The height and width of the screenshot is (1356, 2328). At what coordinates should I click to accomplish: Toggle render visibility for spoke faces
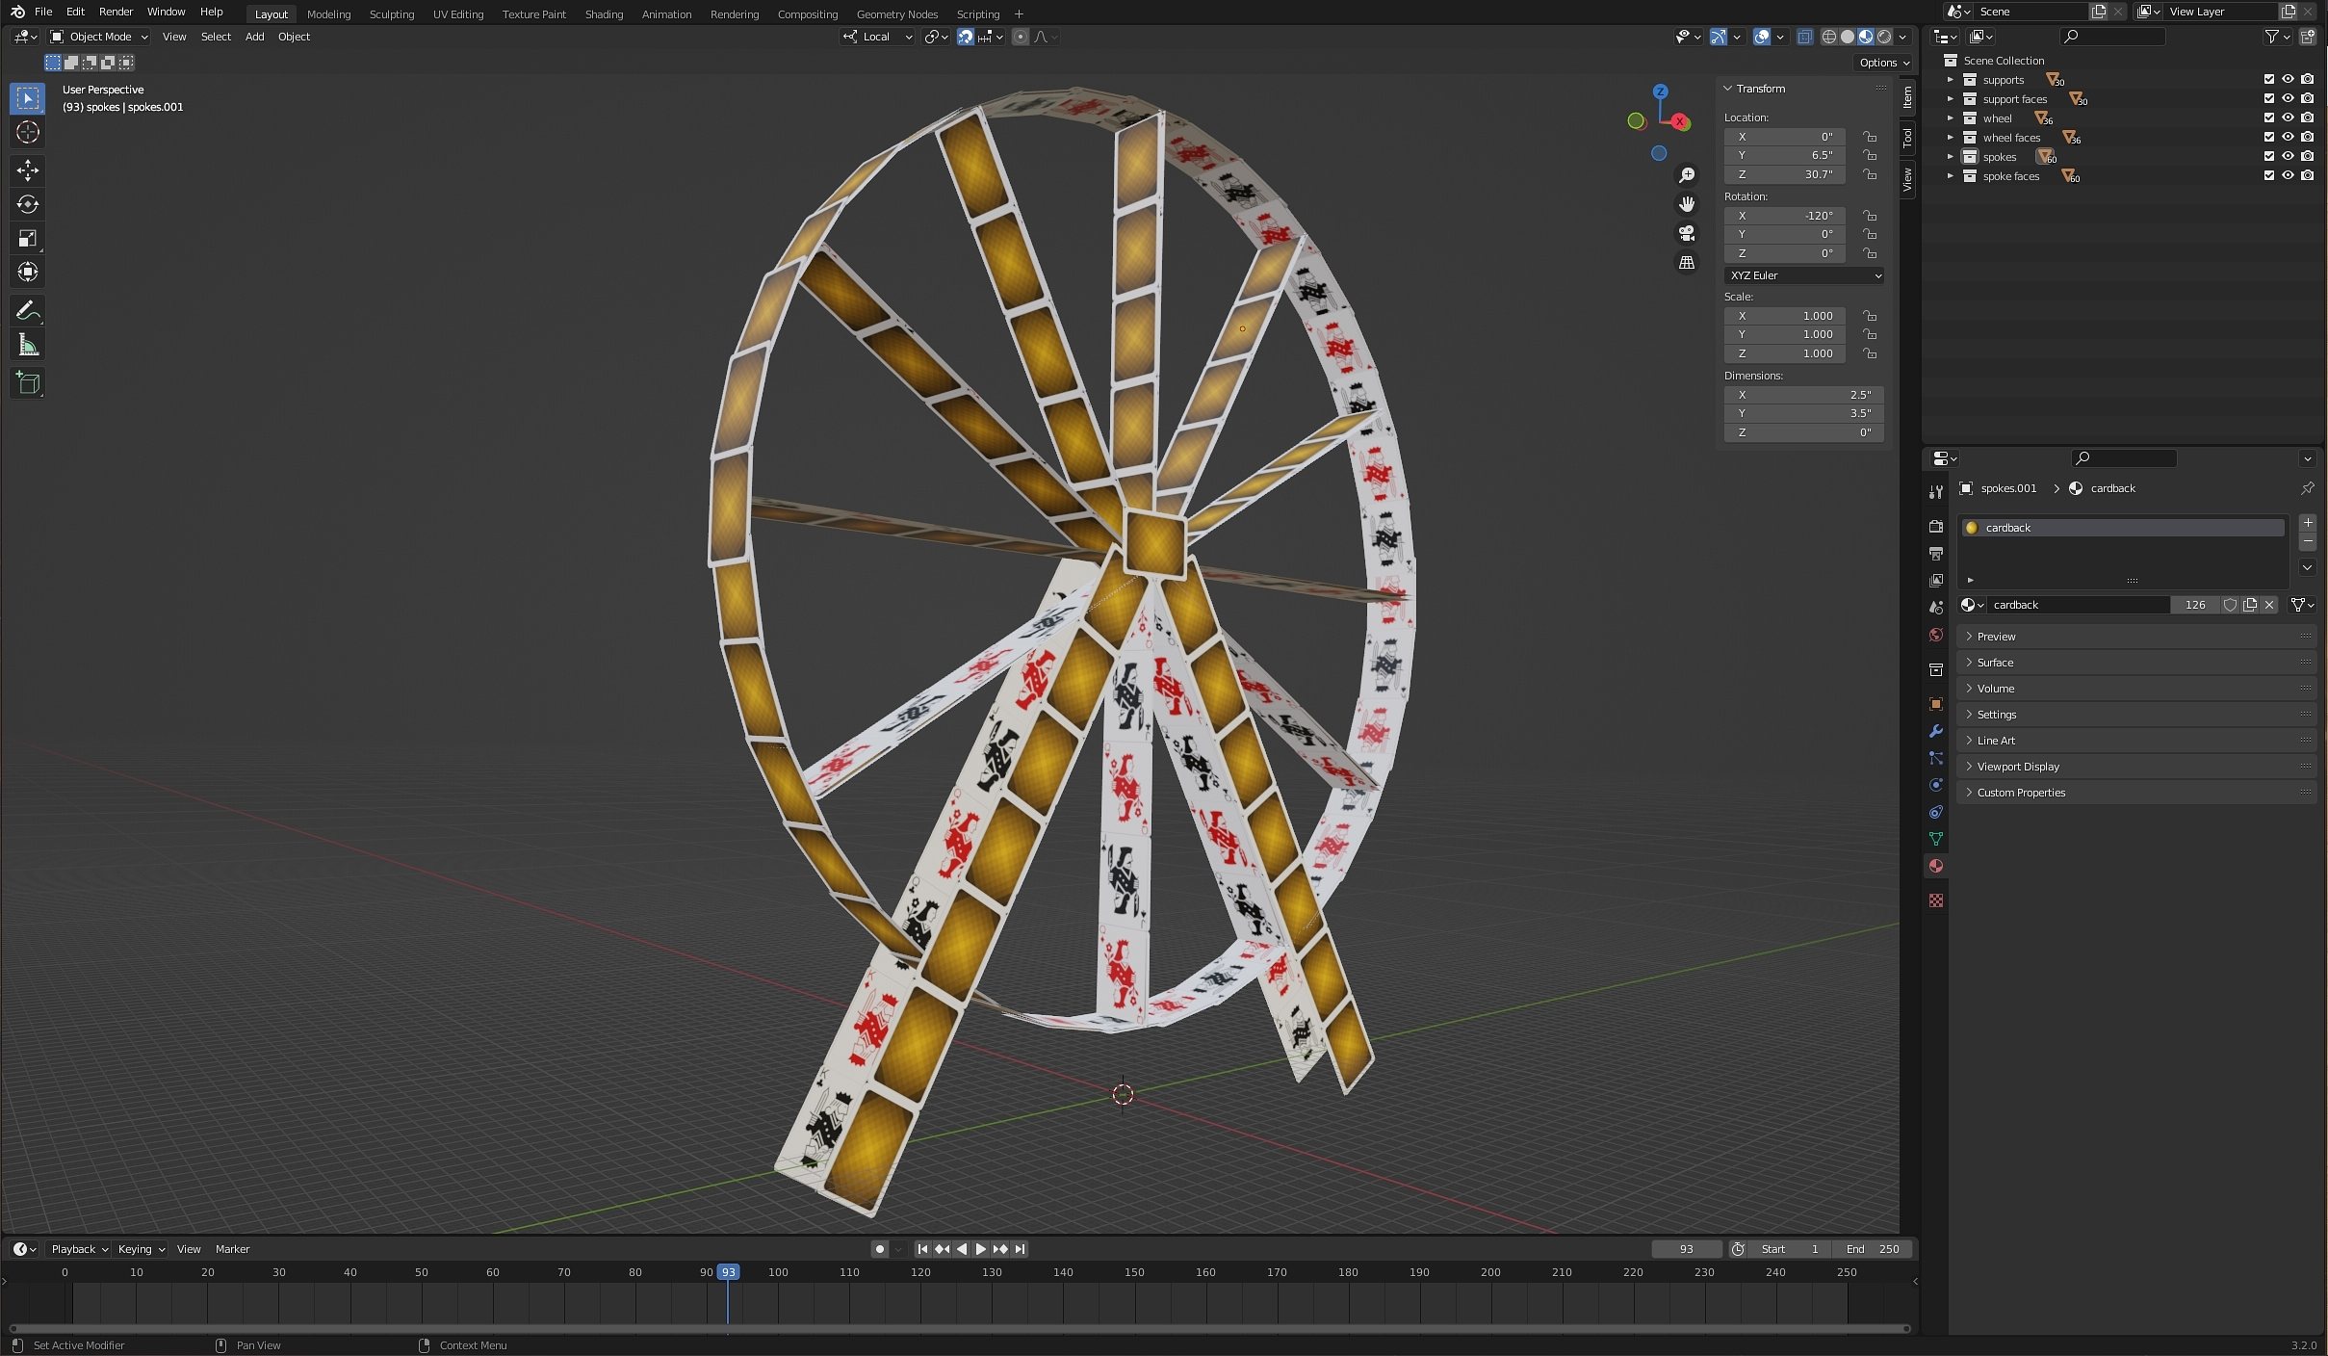[x=2307, y=176]
